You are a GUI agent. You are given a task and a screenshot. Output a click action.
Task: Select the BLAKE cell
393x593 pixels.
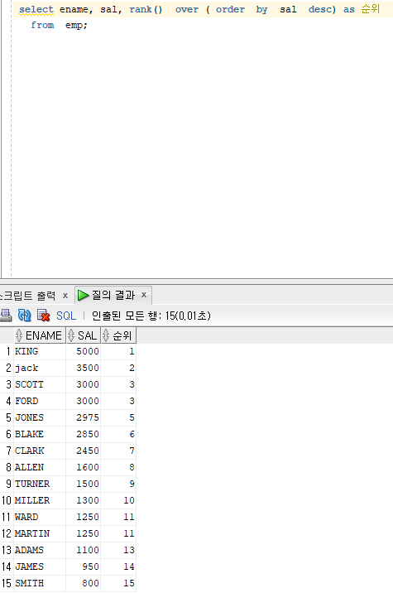pos(40,434)
